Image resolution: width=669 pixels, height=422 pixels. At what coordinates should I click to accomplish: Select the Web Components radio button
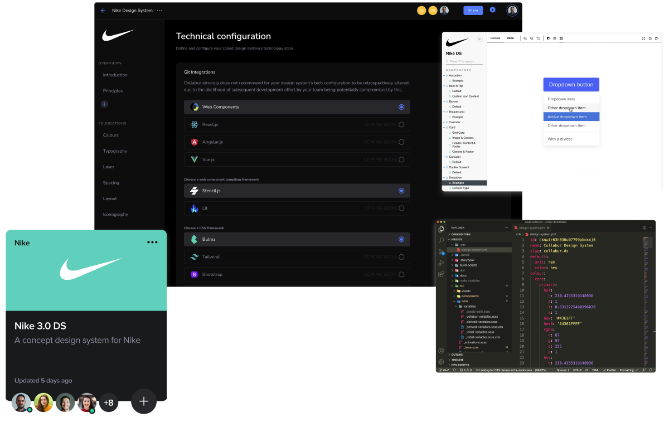[401, 107]
